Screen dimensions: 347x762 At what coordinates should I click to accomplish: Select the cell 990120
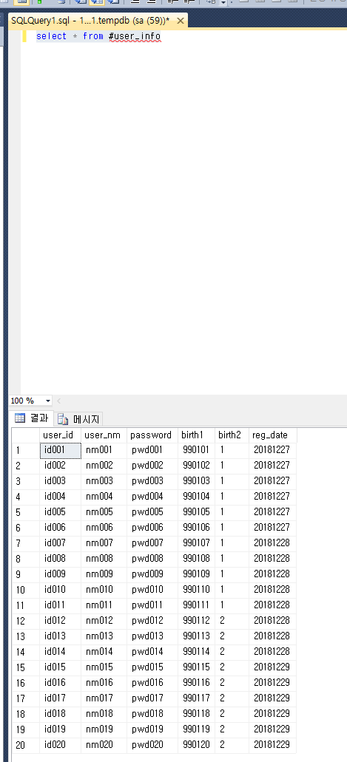(x=197, y=745)
